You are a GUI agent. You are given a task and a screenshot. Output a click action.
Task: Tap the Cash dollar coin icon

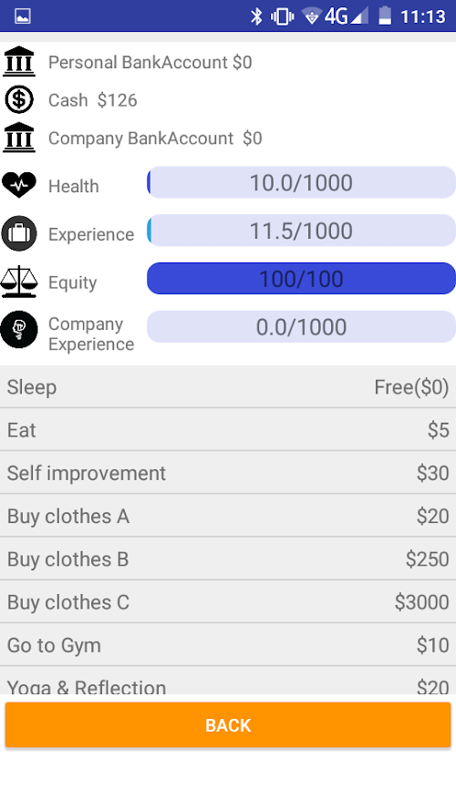[19, 99]
